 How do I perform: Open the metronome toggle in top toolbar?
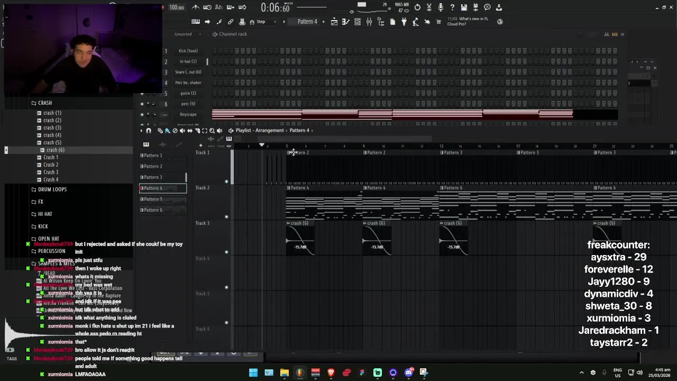[x=196, y=7]
